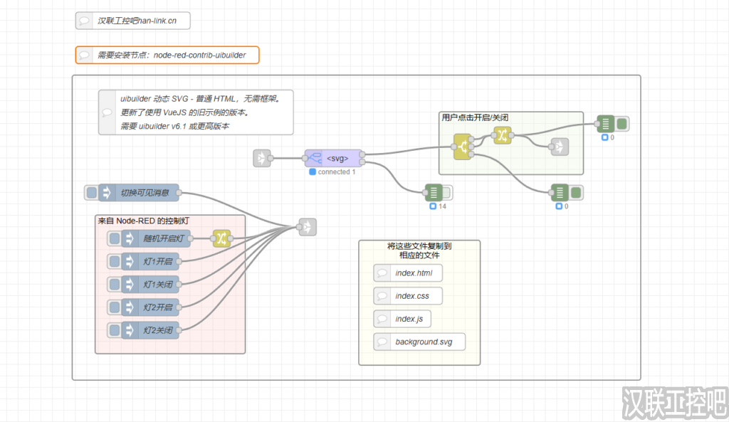Open the index.html comment node
Viewport: 729px width, 422px height.
(408, 273)
